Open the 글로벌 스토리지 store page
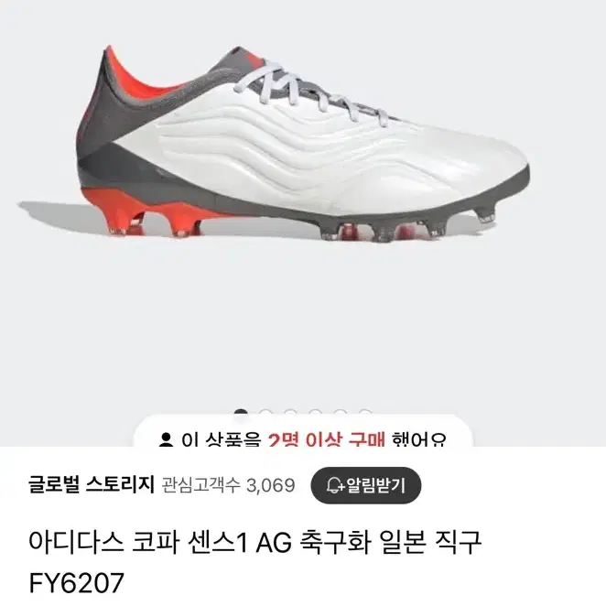The height and width of the screenshot is (606, 606). click(x=92, y=484)
